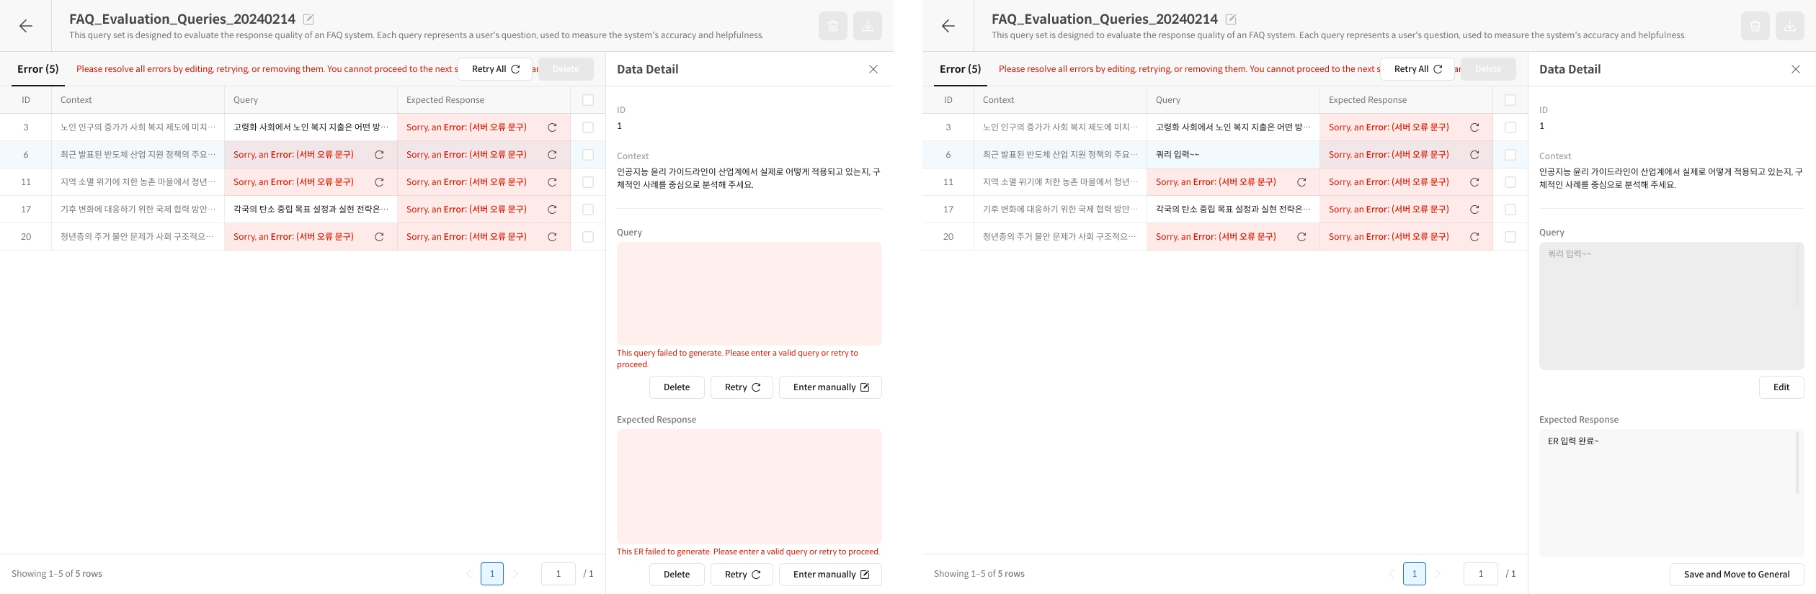Screen dimensions: 1816x594
Task: Retry row 20 Query in the right view
Action: point(1301,237)
